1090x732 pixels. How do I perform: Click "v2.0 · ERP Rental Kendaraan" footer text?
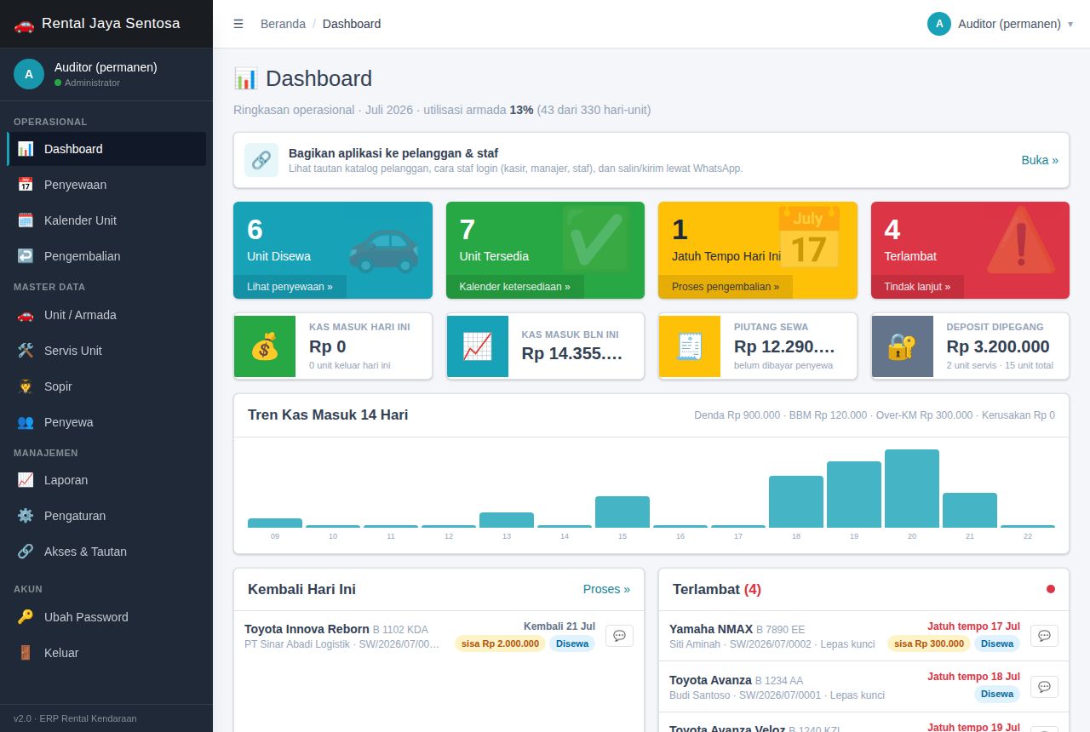75,718
